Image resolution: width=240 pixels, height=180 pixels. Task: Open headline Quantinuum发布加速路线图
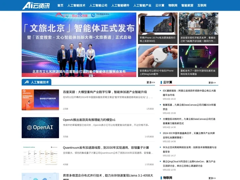click(106, 148)
